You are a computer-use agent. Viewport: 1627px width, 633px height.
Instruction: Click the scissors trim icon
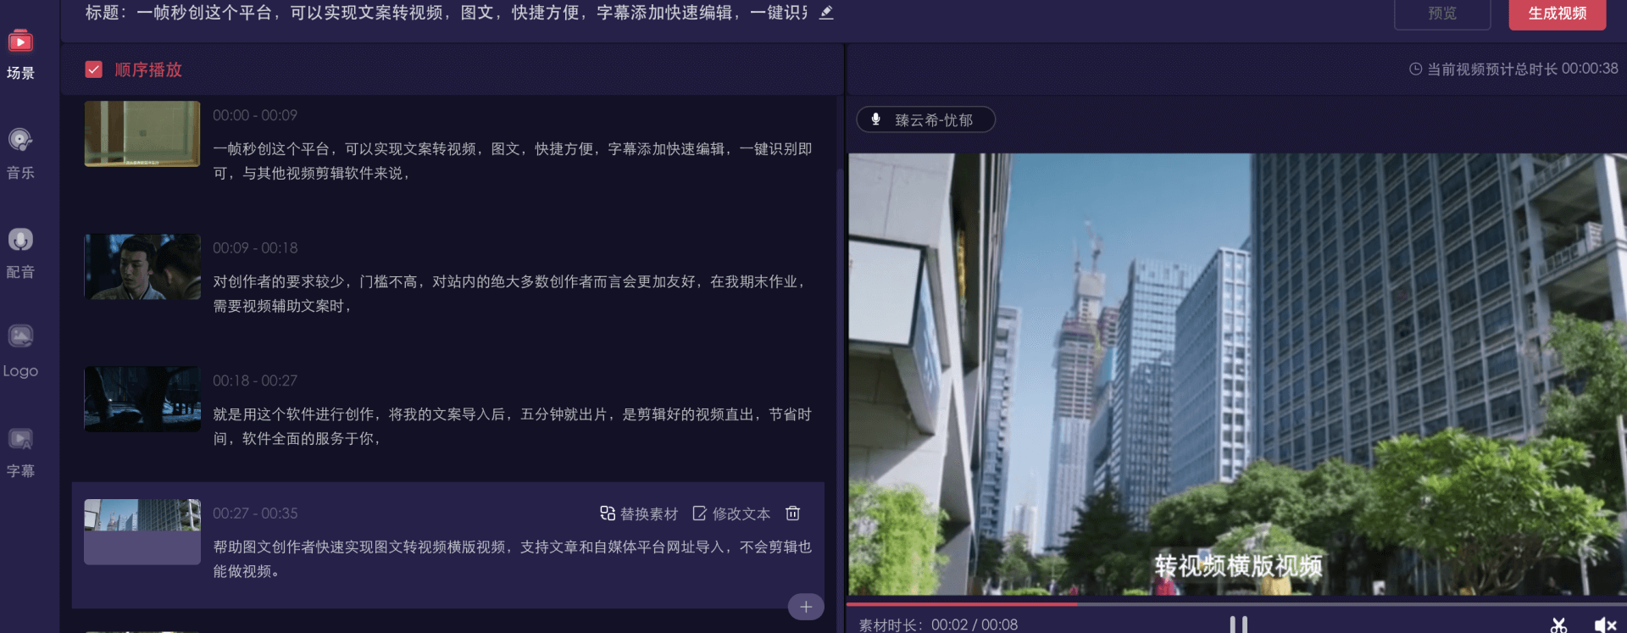1558,625
